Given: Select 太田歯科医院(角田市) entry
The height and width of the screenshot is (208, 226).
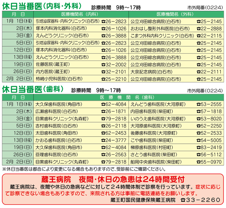Looking at the screenshot, I should (x=56, y=133).
